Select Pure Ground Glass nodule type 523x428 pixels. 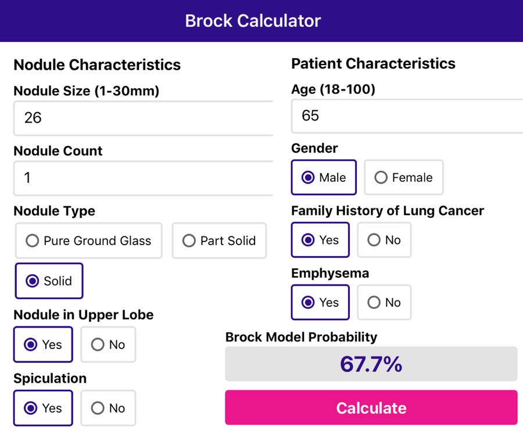click(x=89, y=240)
